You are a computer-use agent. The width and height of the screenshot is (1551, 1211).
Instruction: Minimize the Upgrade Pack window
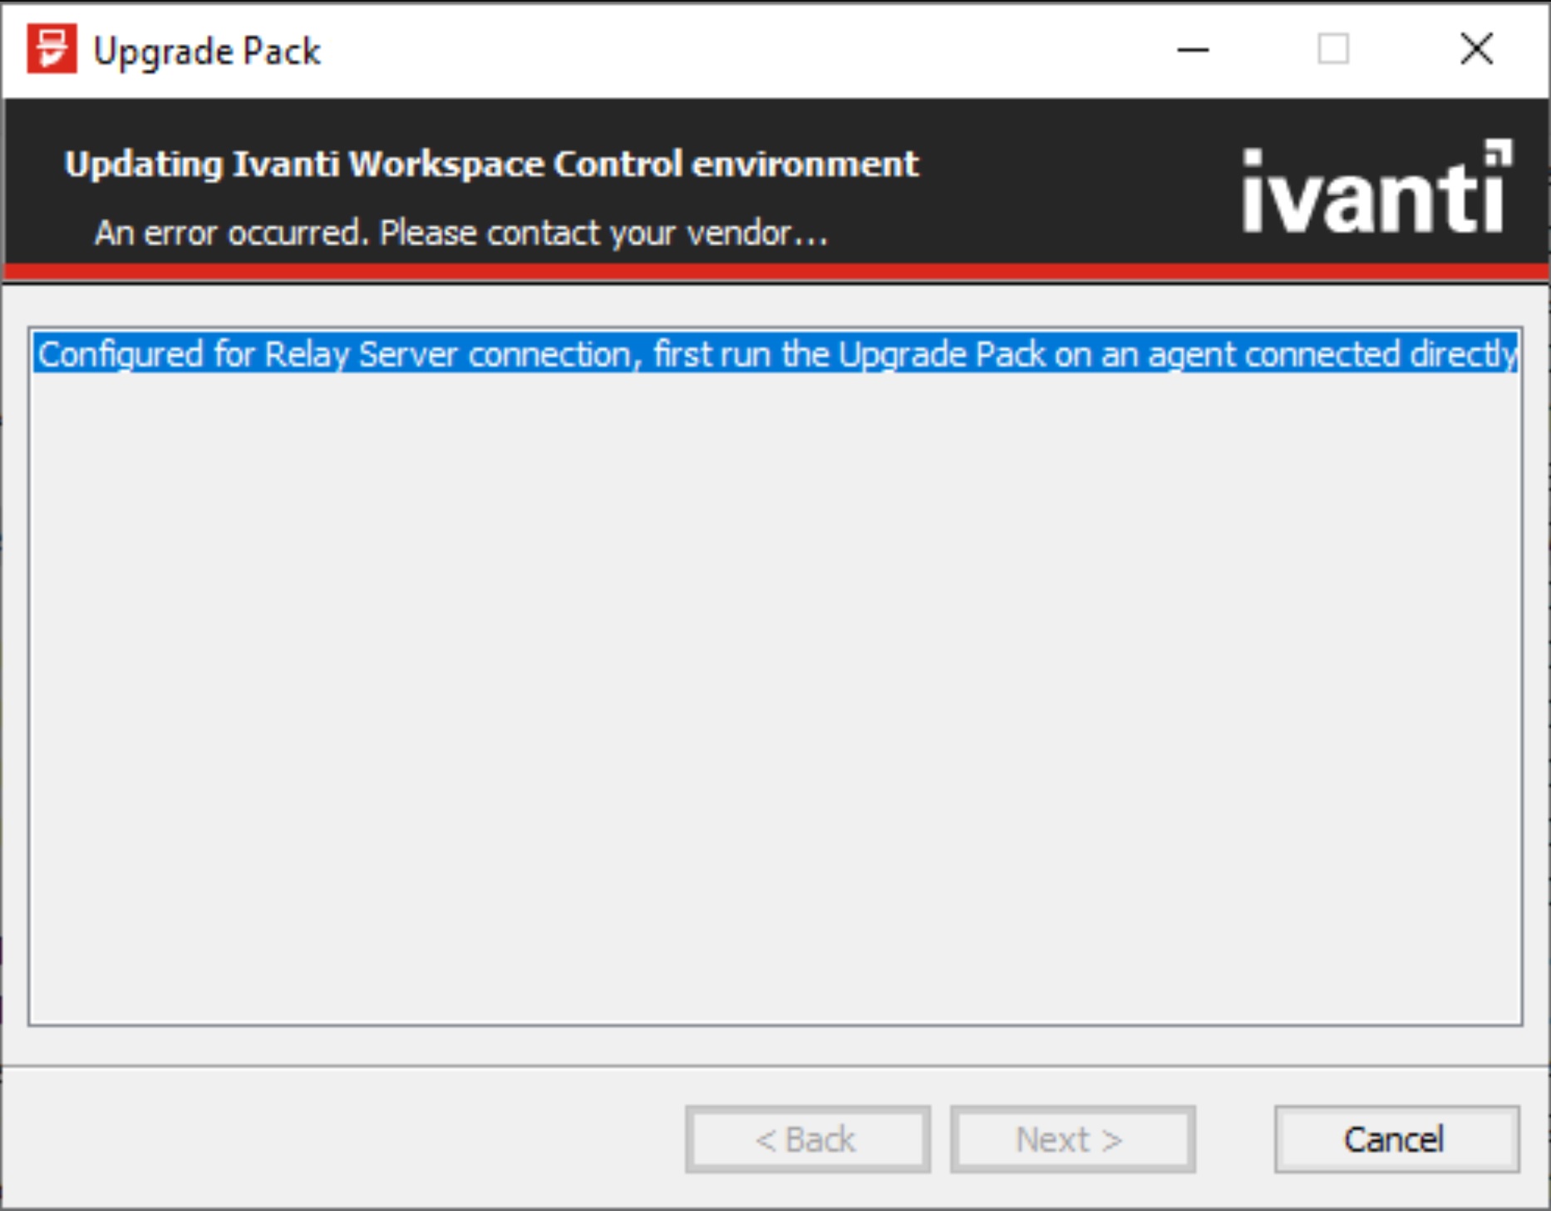[1193, 50]
